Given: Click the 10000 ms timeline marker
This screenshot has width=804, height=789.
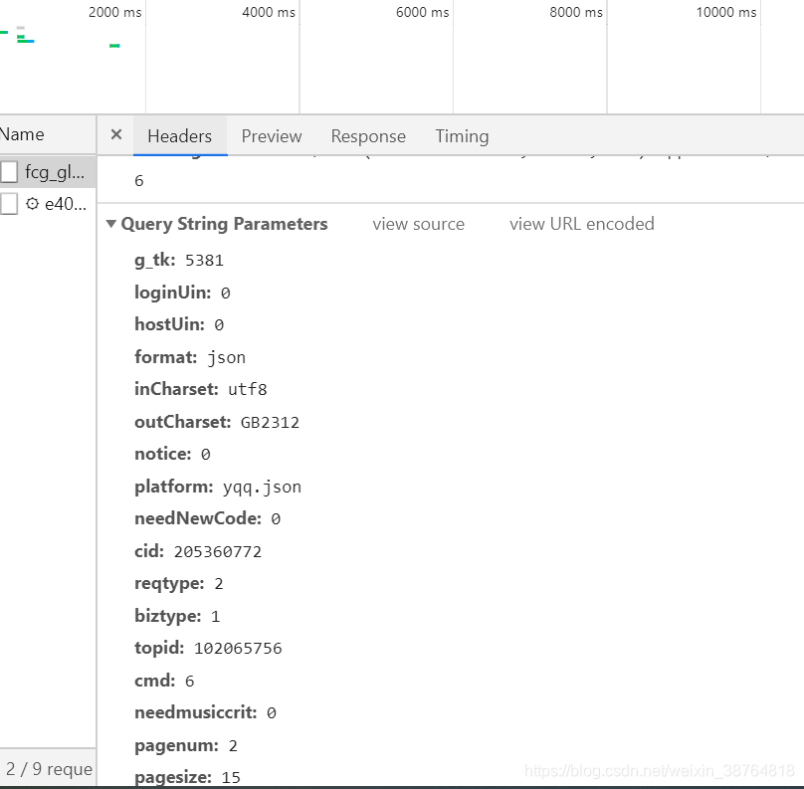Looking at the screenshot, I should [x=726, y=12].
